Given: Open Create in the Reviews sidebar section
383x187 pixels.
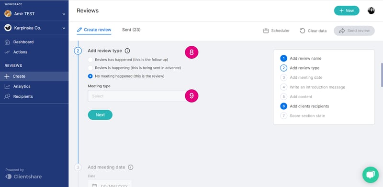Looking at the screenshot, I should (34, 76).
